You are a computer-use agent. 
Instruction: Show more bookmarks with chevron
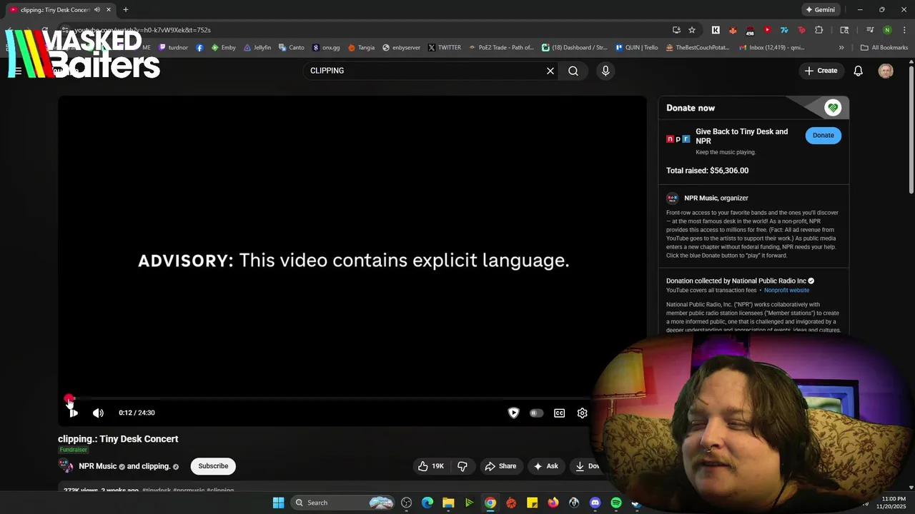(841, 48)
